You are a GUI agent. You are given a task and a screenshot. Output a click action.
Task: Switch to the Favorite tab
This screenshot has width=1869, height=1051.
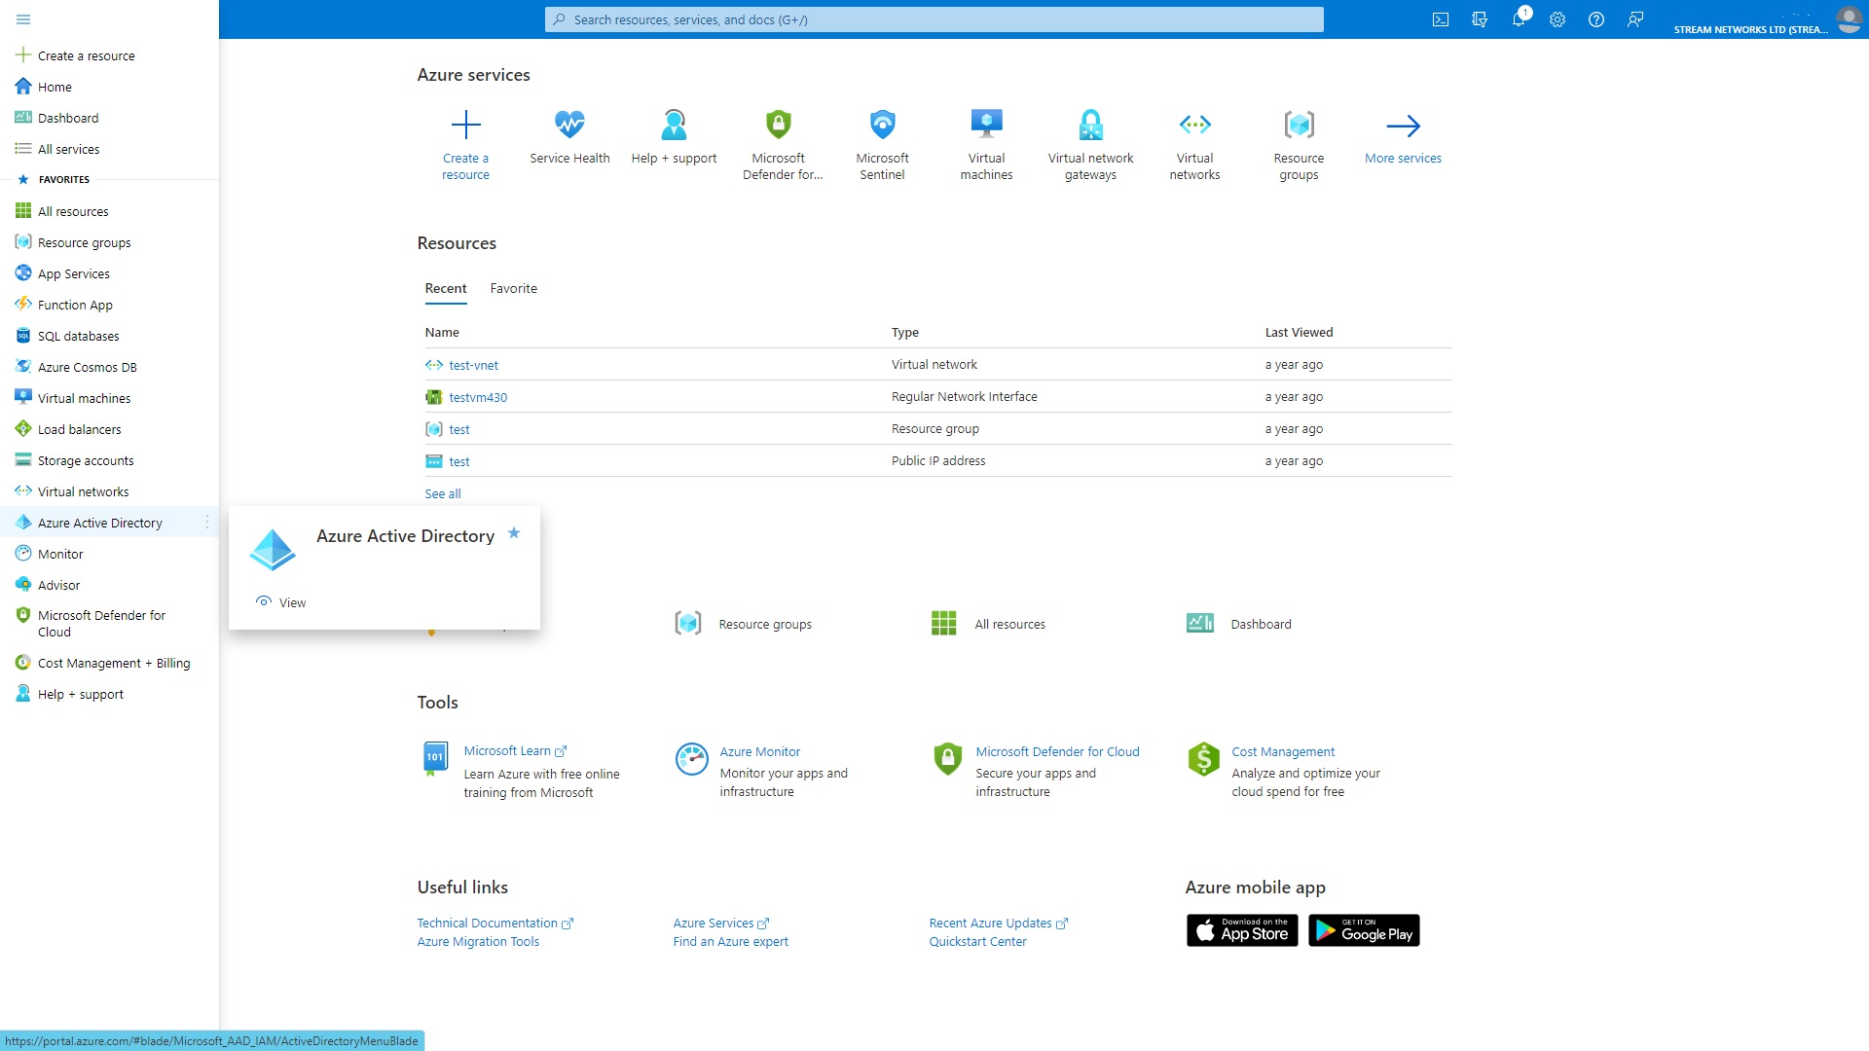tap(513, 288)
